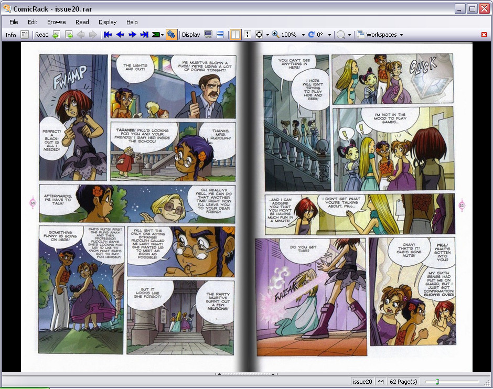Open the Browse menu
Viewport: 493px width, 389px height.
56,22
